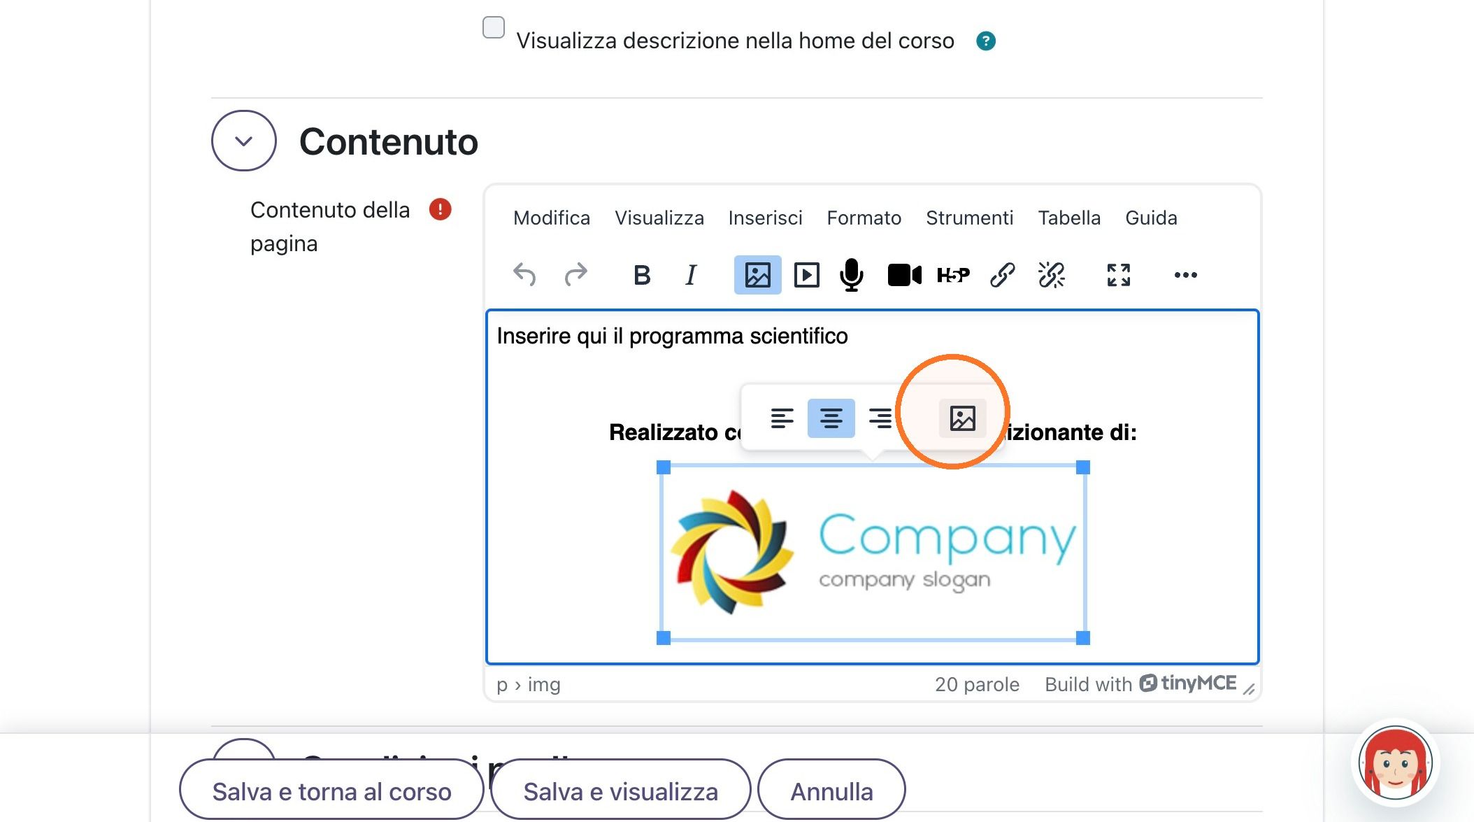Enable Visualizza descrizione nella home del corso
Screen dimensions: 1474x822
click(494, 27)
